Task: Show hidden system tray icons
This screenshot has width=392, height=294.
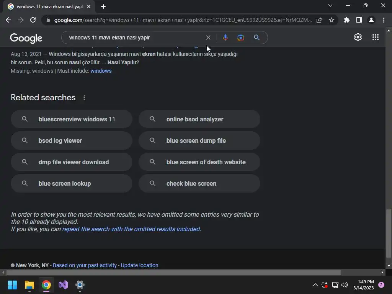Action: [x=315, y=285]
